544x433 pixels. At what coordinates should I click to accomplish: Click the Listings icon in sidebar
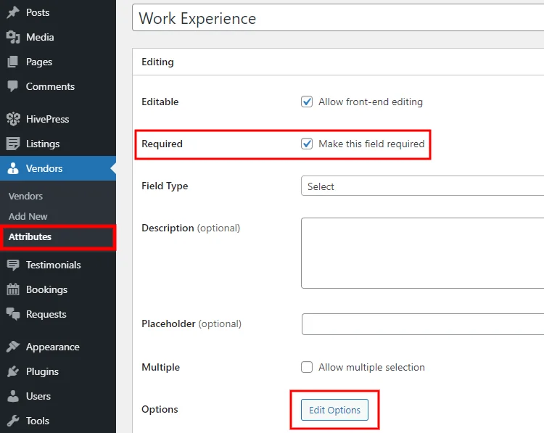tap(13, 144)
